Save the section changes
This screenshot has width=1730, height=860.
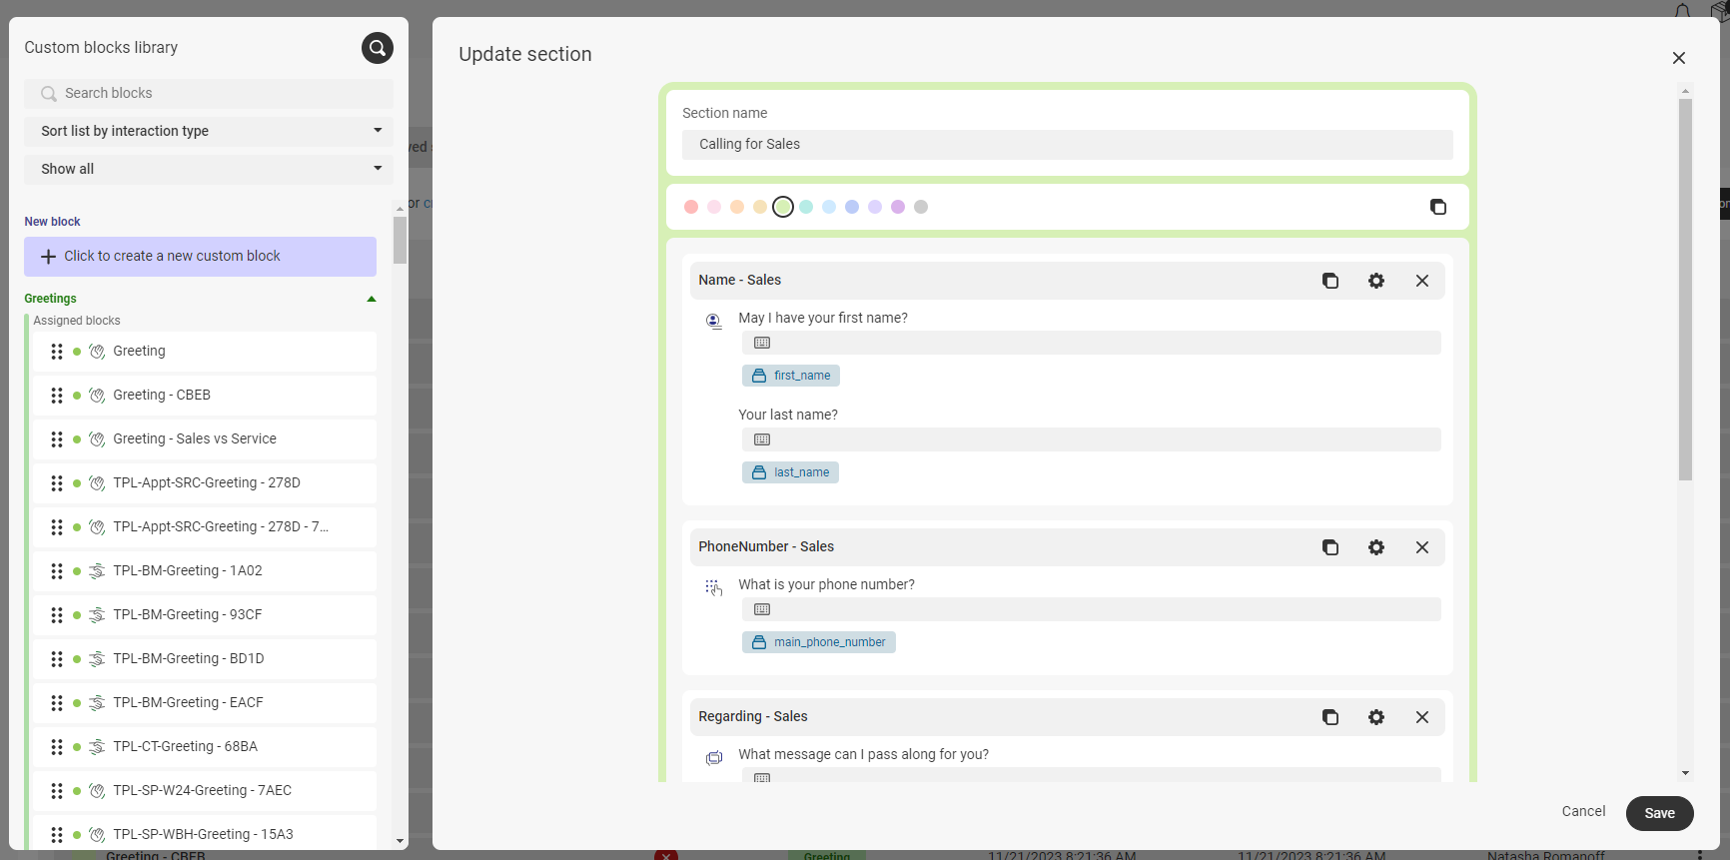pyautogui.click(x=1660, y=813)
